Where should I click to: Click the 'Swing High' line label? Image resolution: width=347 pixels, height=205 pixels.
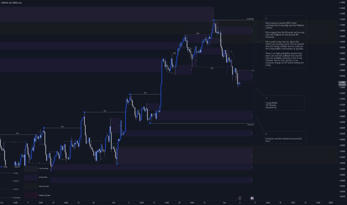[250, 19]
